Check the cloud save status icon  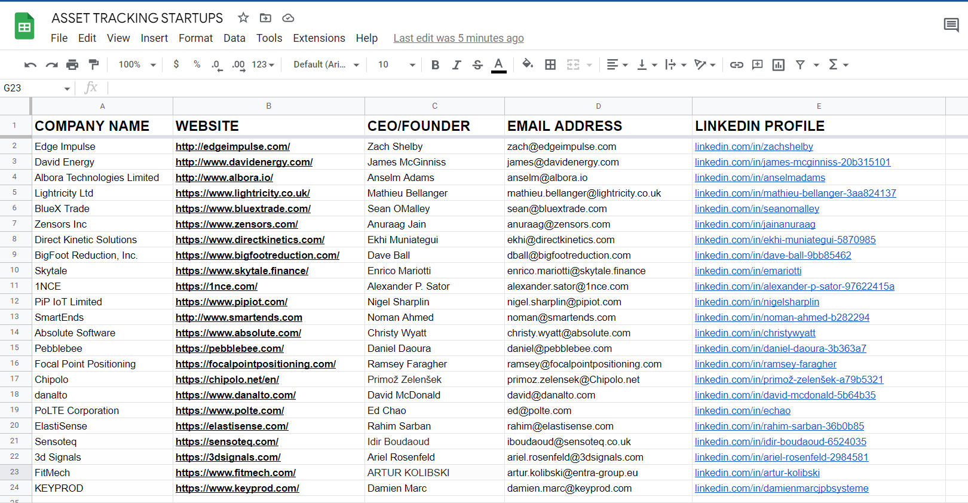pyautogui.click(x=288, y=18)
